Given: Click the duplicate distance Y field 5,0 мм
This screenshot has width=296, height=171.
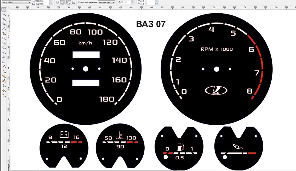Looking at the screenshot, I should coord(148,4).
